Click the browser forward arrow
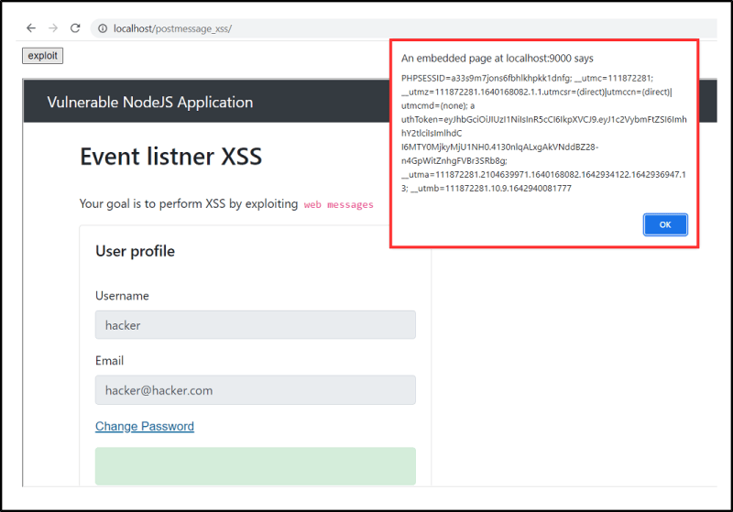Image resolution: width=733 pixels, height=512 pixels. point(53,28)
